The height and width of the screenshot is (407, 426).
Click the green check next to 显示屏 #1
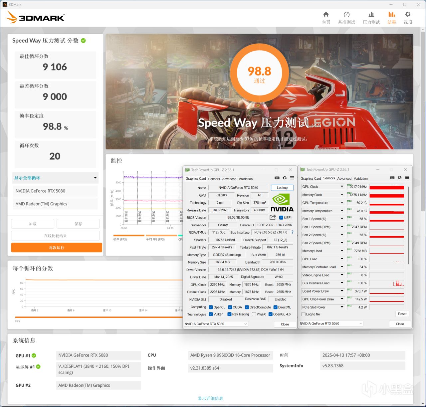[38, 366]
